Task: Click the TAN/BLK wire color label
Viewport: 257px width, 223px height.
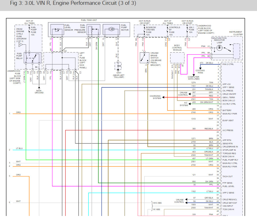Action: [x=209, y=89]
